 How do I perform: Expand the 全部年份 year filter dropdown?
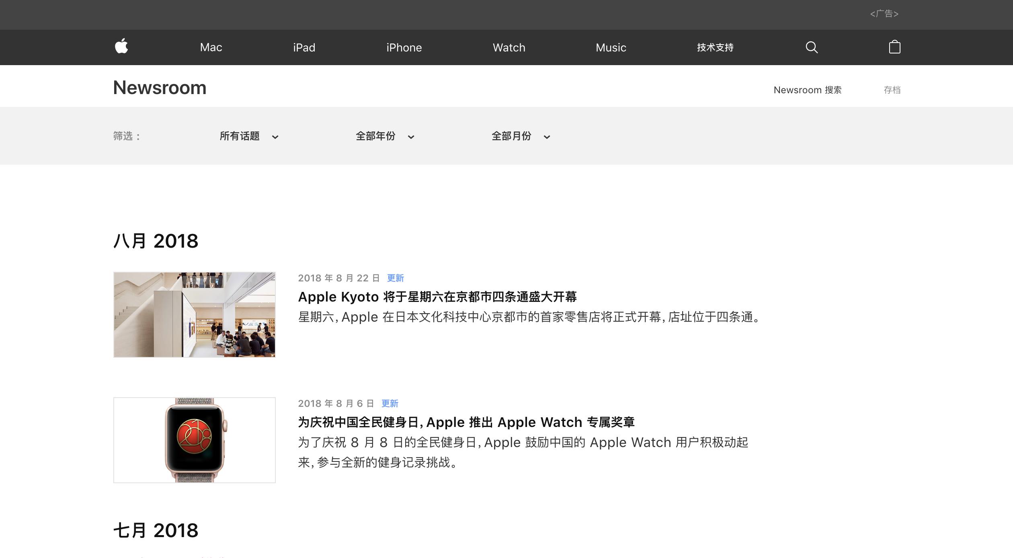coord(385,136)
